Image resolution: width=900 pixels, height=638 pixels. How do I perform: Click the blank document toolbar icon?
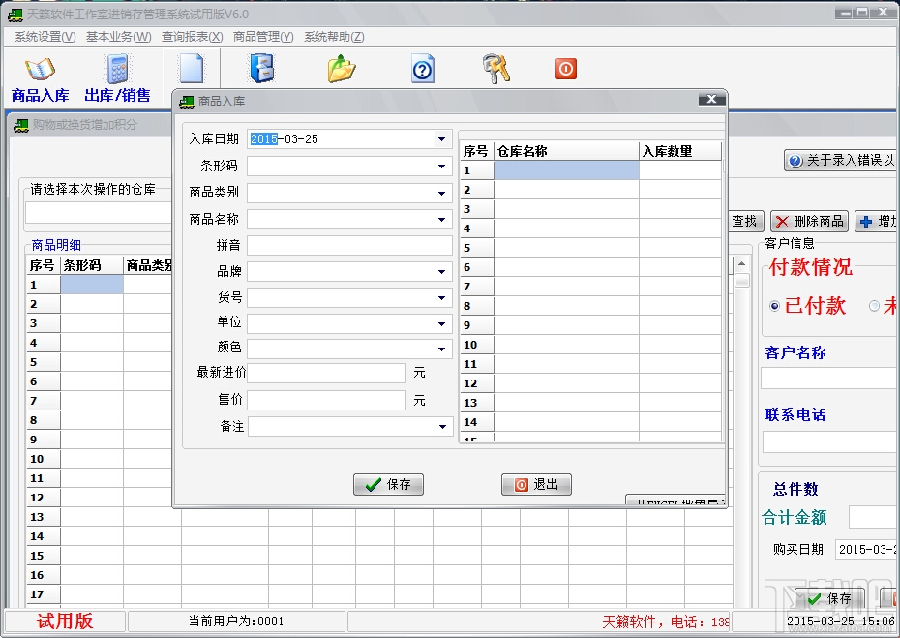pos(192,69)
